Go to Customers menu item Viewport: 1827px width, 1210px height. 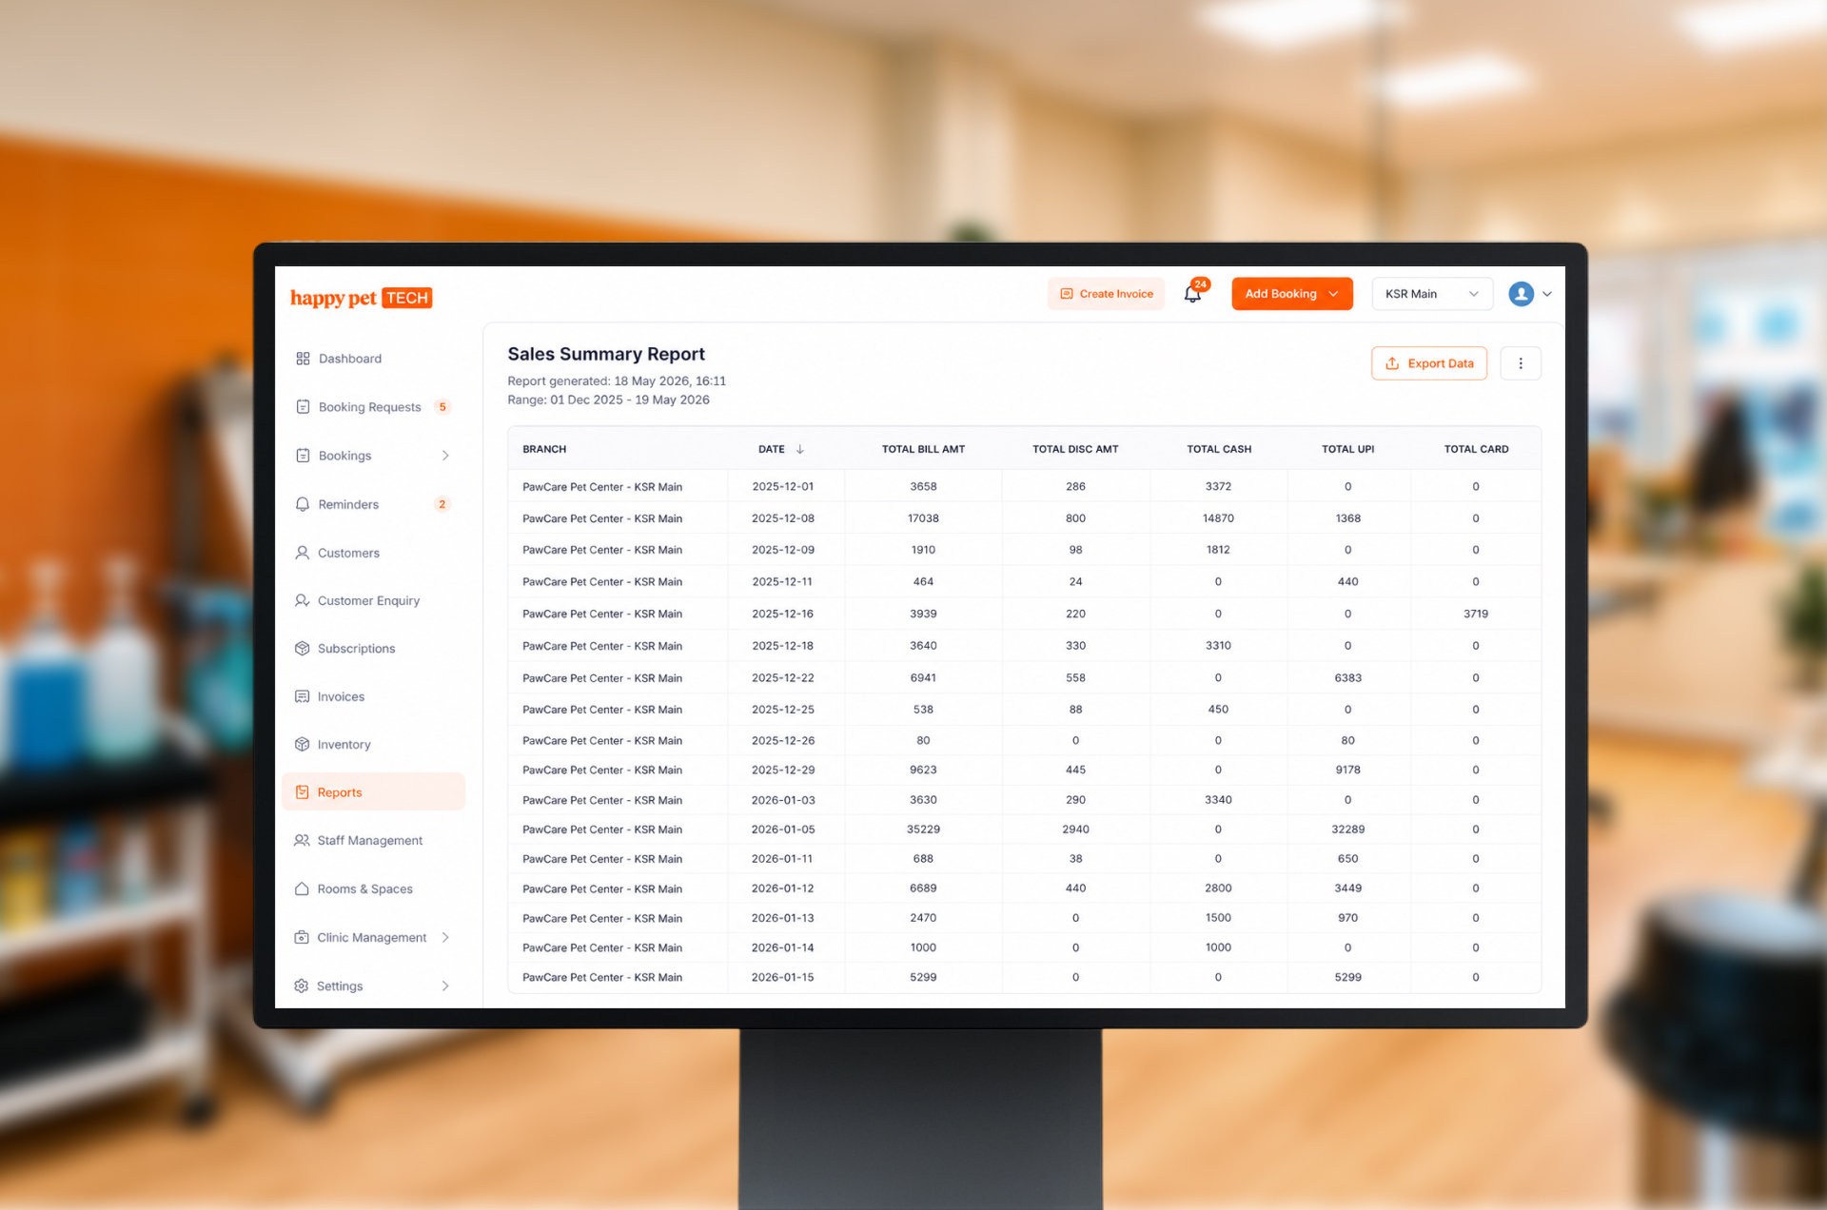348,553
